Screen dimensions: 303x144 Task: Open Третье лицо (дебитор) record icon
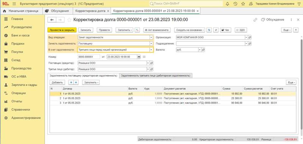[151, 69]
